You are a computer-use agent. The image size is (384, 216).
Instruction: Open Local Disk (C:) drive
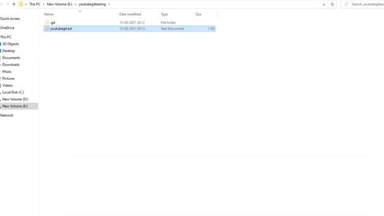point(13,92)
